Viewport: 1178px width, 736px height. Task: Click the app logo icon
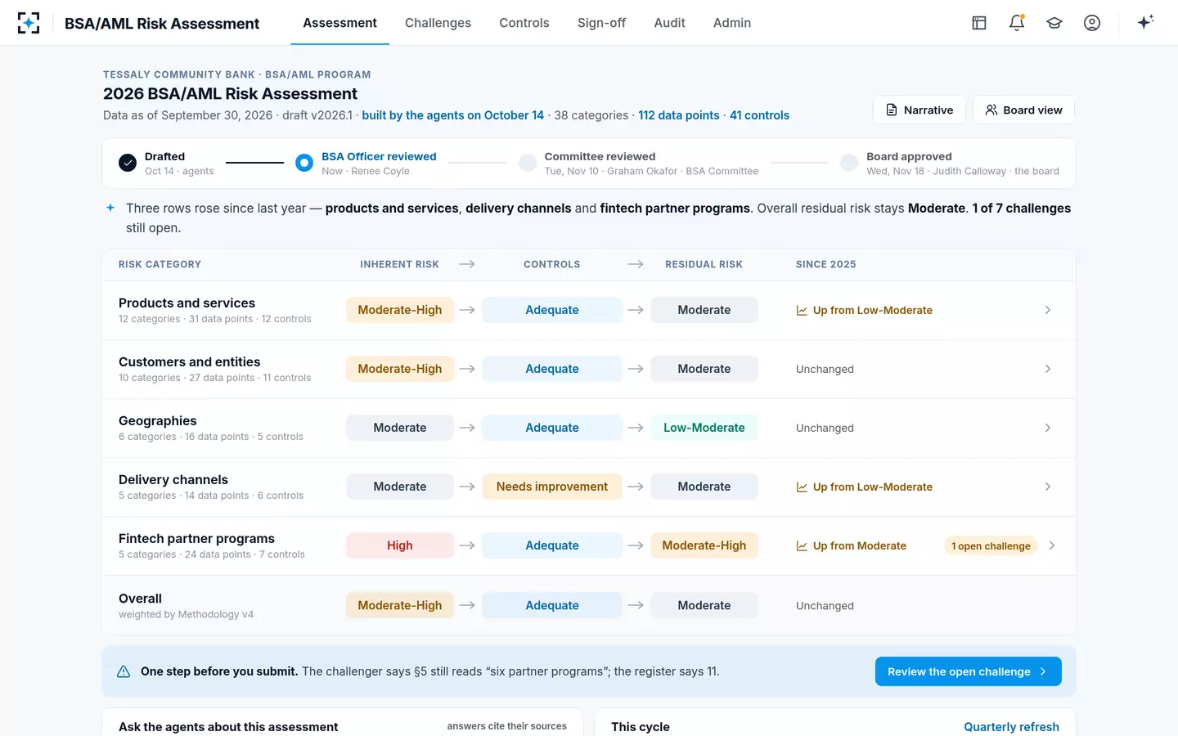pyautogui.click(x=29, y=23)
